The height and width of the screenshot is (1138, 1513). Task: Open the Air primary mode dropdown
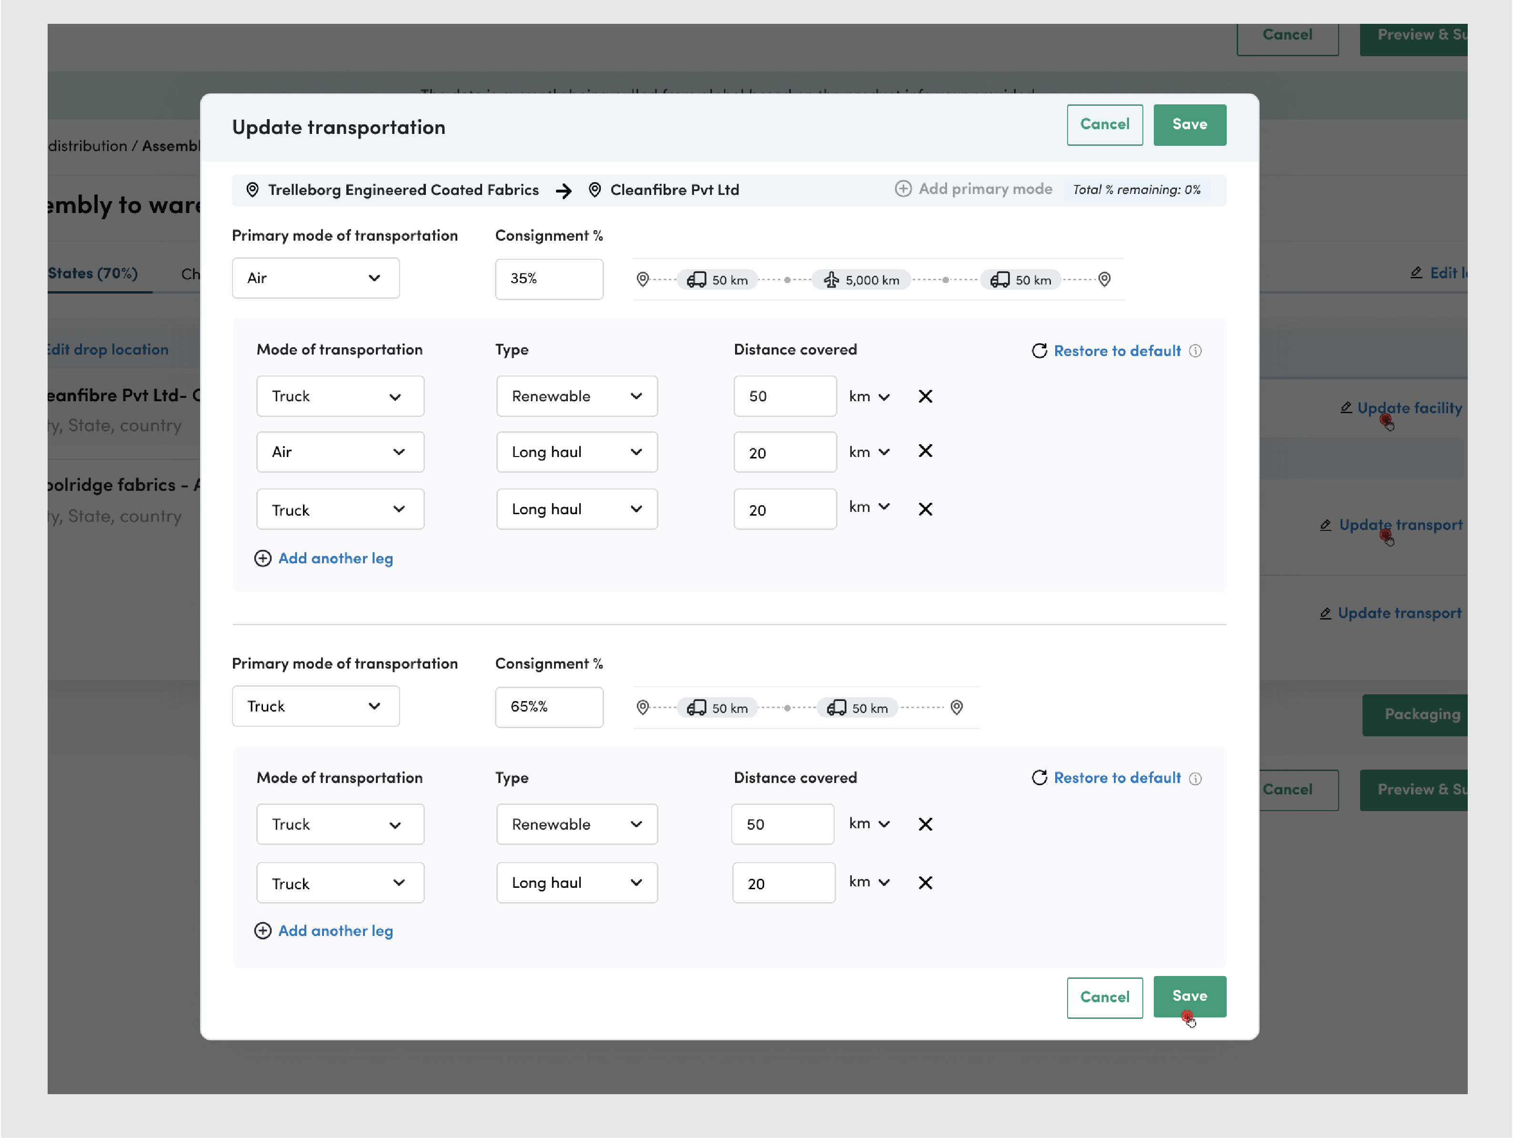pyautogui.click(x=315, y=278)
